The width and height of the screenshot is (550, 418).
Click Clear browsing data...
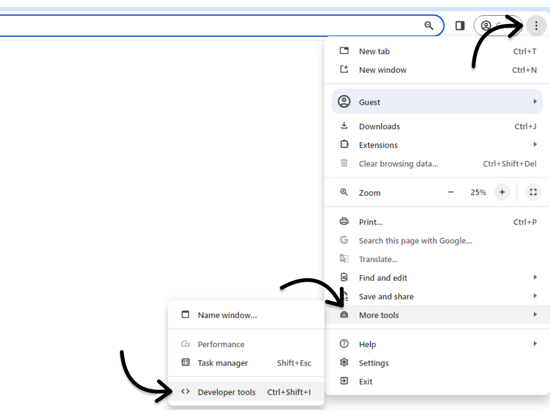point(399,163)
